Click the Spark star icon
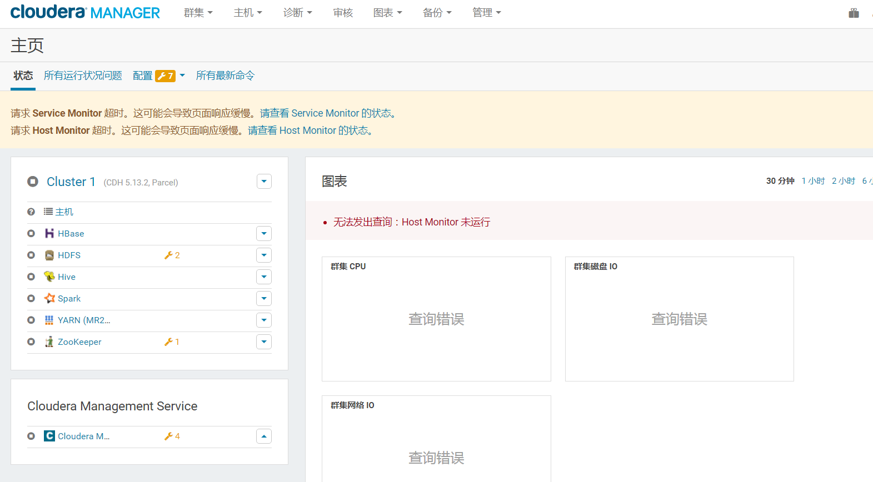The image size is (873, 482). pyautogui.click(x=49, y=298)
